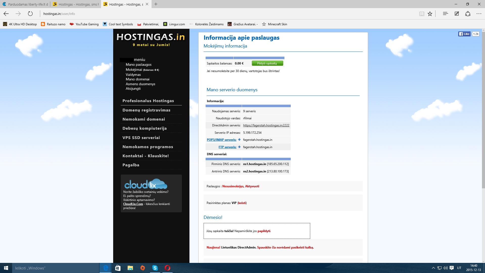Click the HOSTINGAS.in logo
Image resolution: width=485 pixels, height=273 pixels.
[151, 37]
